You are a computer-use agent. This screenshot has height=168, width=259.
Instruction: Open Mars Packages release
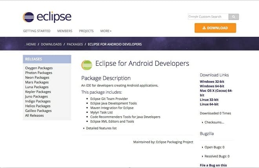(x=37, y=82)
